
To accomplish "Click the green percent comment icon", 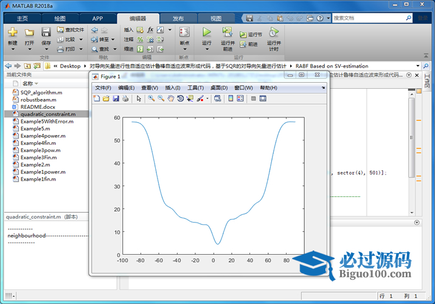I will pos(141,40).
